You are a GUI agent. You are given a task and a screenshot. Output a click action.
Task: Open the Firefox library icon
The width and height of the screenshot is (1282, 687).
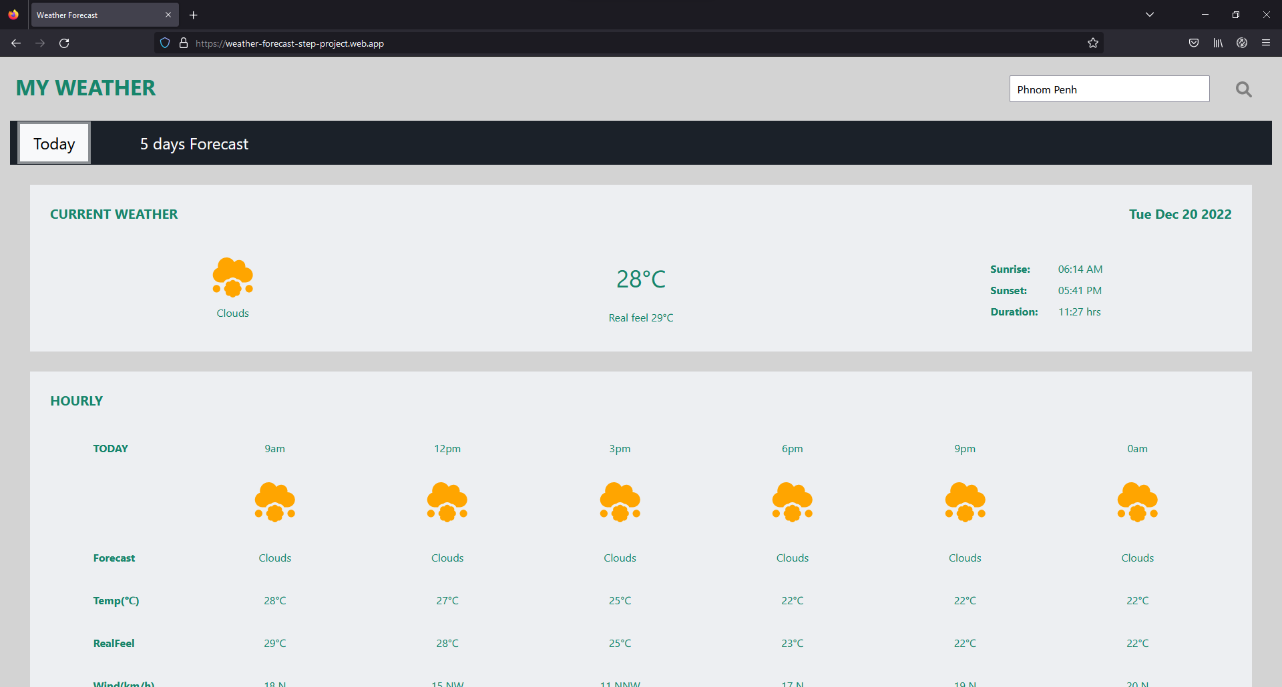[x=1217, y=43]
